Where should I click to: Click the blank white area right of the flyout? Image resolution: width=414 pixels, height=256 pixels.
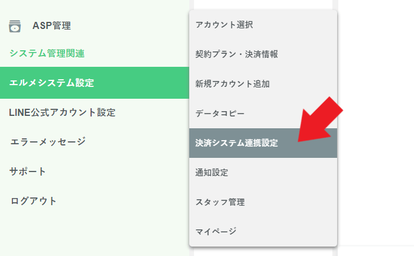click(x=376, y=177)
